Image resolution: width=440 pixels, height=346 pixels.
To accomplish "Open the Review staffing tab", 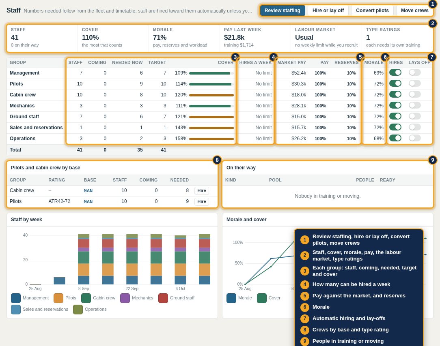I will pyautogui.click(x=282, y=11).
